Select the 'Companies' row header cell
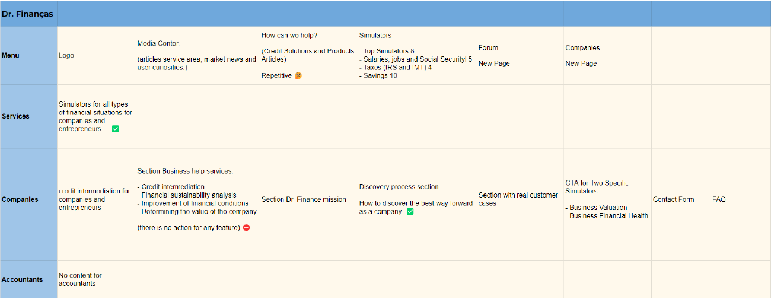 pos(28,199)
